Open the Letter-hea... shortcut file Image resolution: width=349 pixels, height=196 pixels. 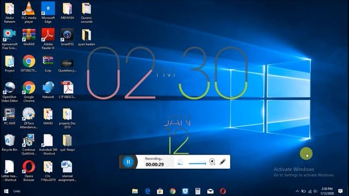(10, 171)
